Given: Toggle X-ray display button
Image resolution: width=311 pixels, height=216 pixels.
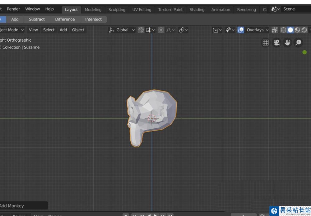Looking at the screenshot, I should [x=275, y=30].
